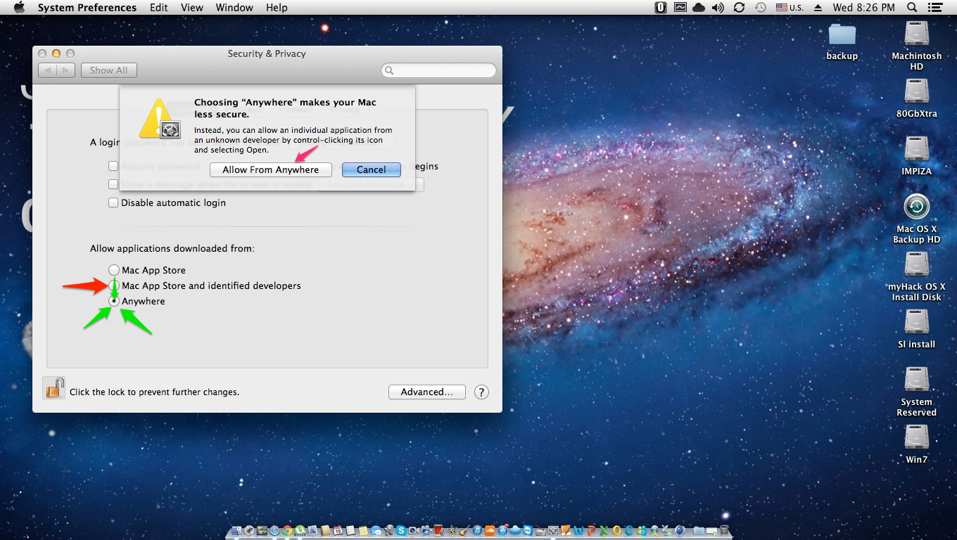
Task: Click the sync arrows menu bar icon
Action: [739, 8]
